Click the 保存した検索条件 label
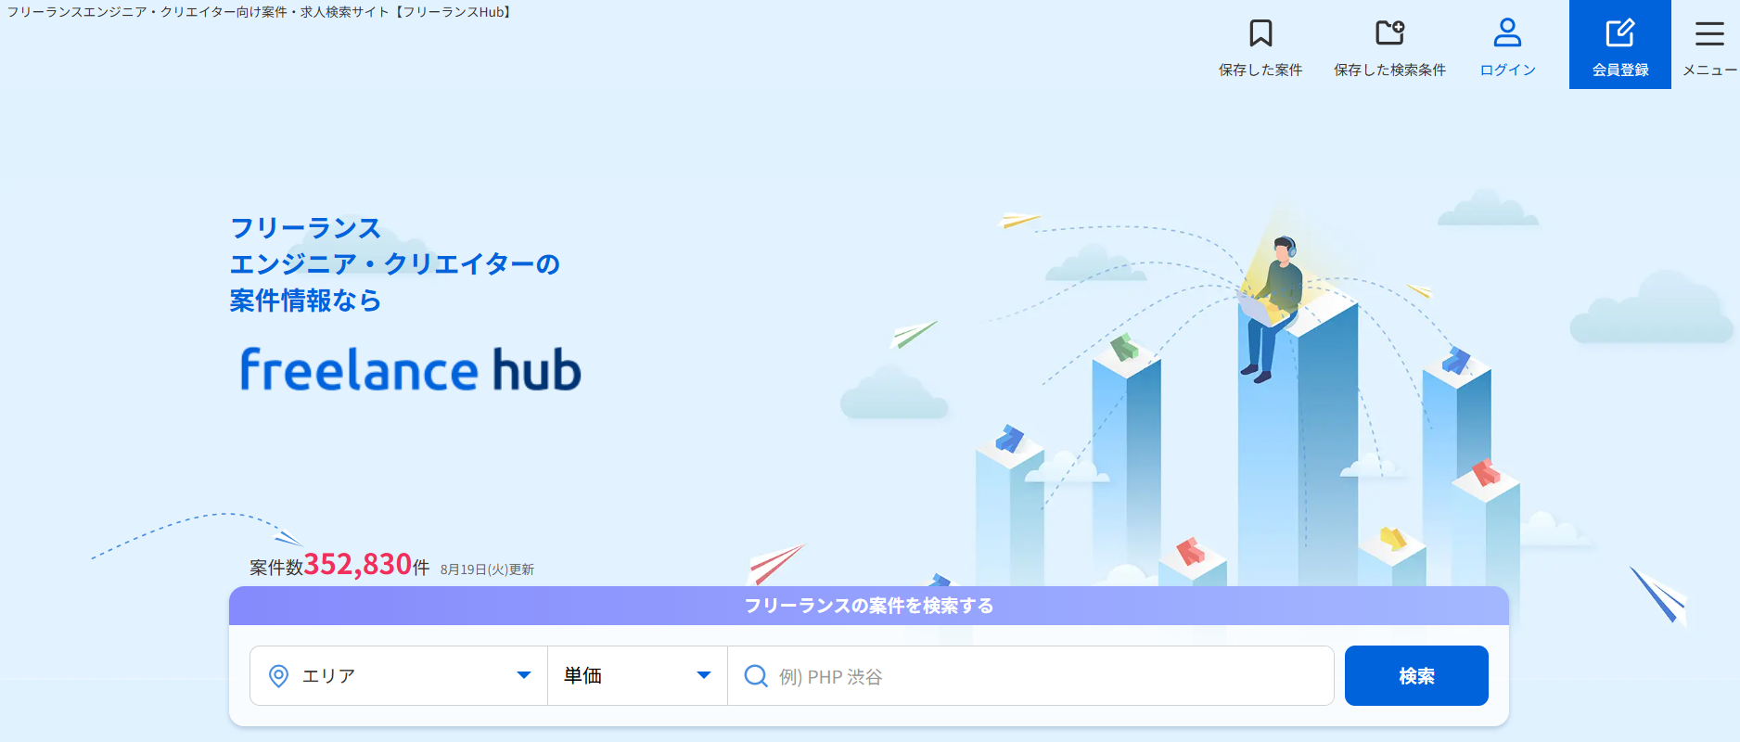Screen dimensions: 1740x742 coord(1389,70)
